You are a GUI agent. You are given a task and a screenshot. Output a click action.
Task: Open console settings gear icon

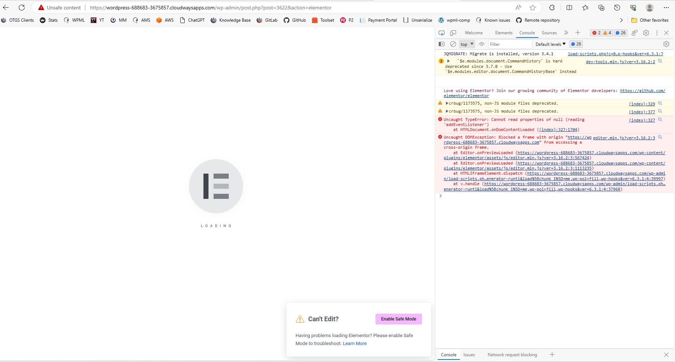[666, 44]
